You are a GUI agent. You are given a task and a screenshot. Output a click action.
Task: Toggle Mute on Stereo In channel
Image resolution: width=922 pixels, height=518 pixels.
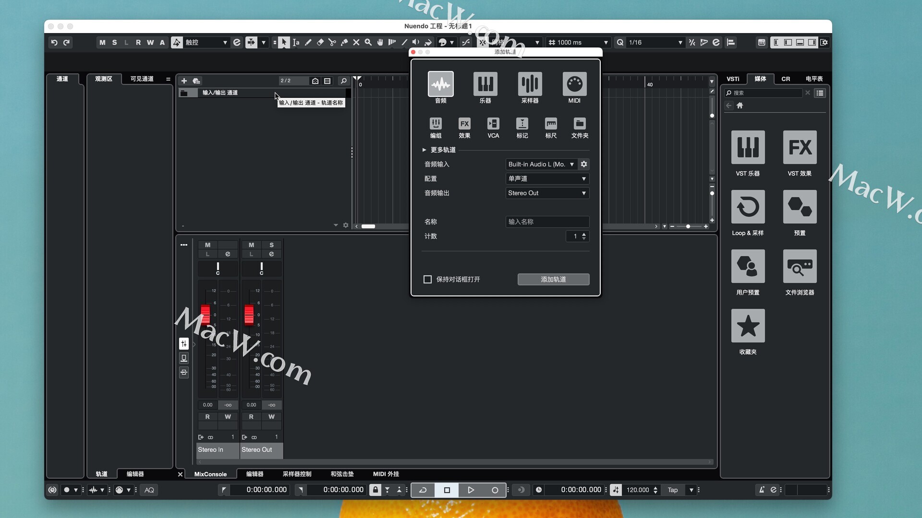207,245
